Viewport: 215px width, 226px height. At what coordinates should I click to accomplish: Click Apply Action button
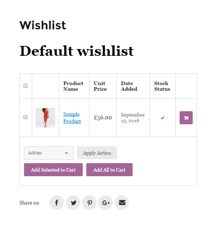(x=97, y=153)
